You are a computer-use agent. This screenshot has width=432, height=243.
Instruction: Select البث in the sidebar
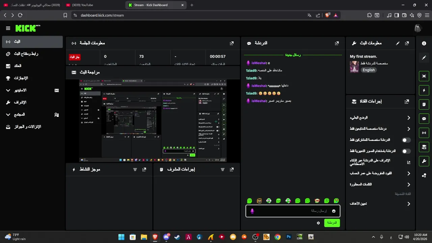pyautogui.click(x=32, y=42)
